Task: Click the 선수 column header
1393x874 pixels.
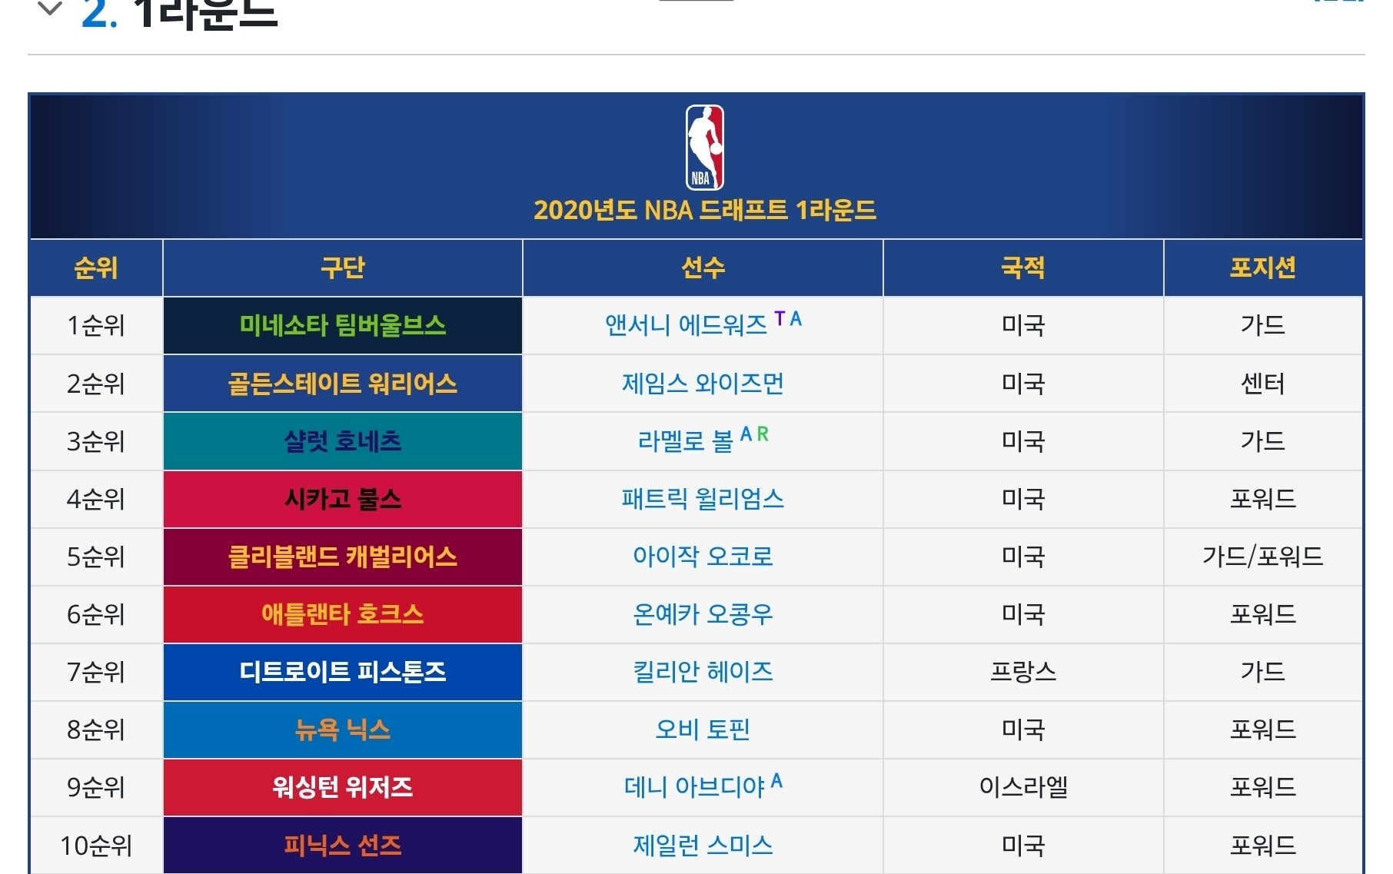Action: (x=703, y=268)
